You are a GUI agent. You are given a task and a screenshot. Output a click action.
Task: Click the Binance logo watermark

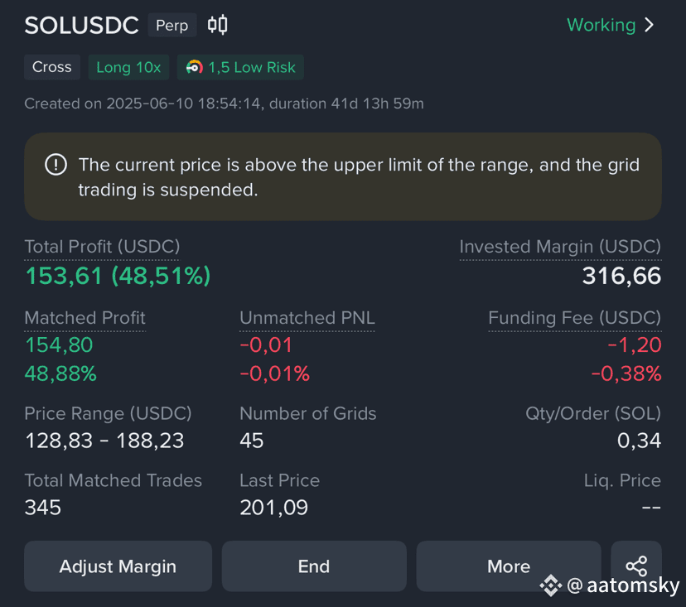[550, 585]
